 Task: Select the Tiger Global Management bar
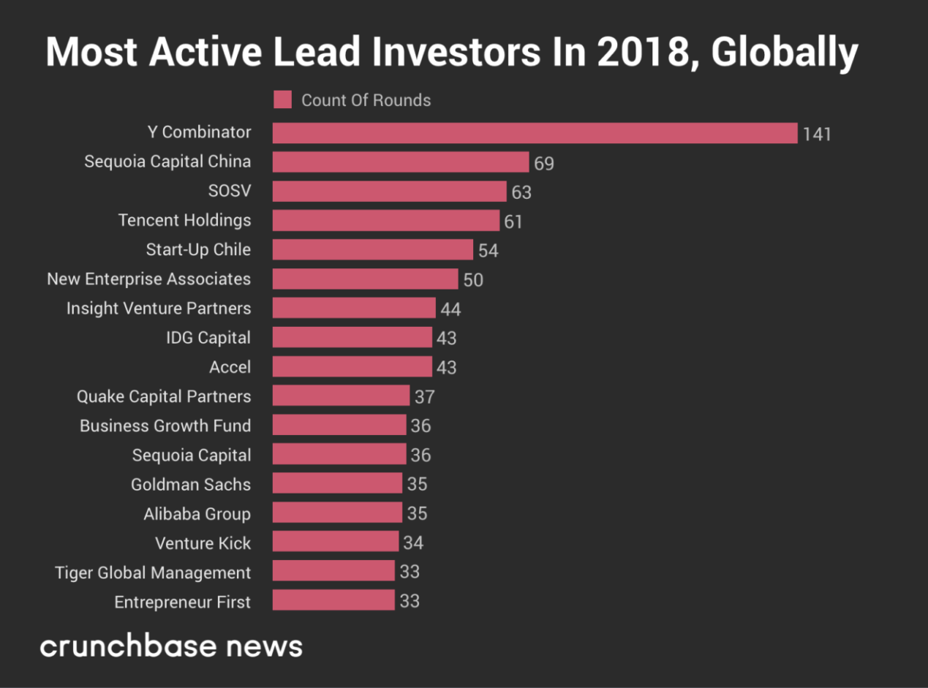[333, 572]
